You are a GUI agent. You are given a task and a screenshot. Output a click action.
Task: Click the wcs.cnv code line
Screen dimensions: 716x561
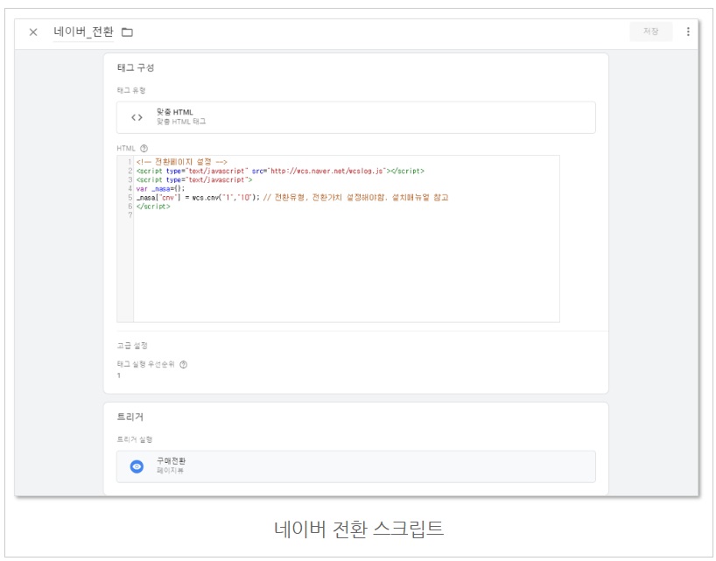pyautogui.click(x=292, y=198)
